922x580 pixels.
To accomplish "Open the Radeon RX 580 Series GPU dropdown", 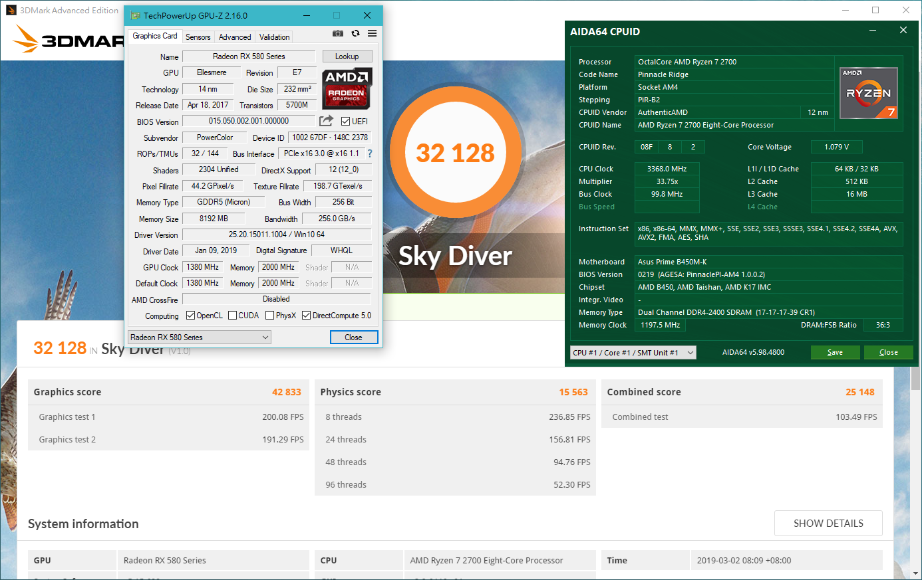I will point(200,338).
